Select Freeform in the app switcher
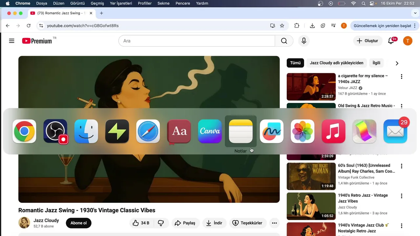Screen dimensions: 420x236 point(272,131)
